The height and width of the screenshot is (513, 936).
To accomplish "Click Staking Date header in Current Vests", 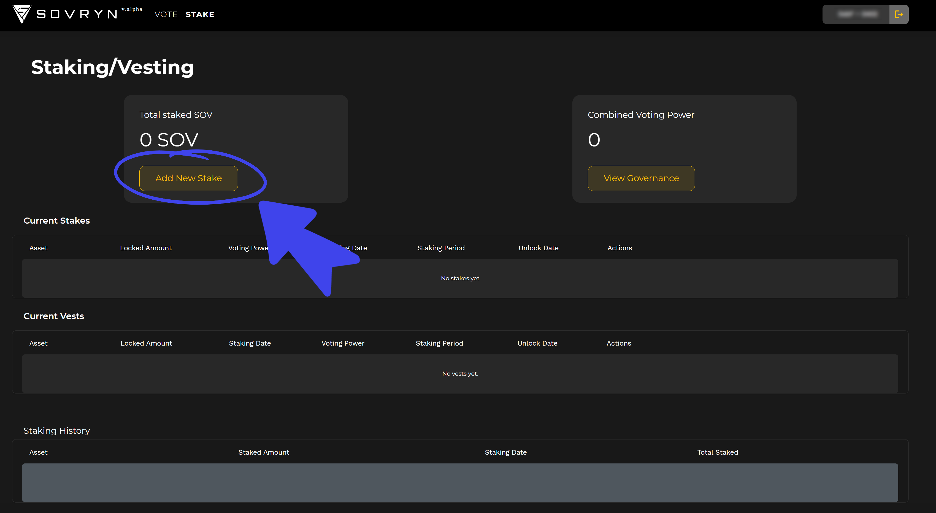I will click(250, 343).
